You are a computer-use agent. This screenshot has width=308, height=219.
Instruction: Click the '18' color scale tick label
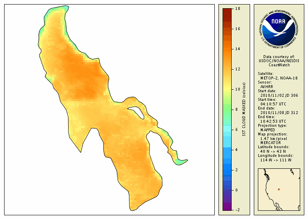tap(237, 9)
